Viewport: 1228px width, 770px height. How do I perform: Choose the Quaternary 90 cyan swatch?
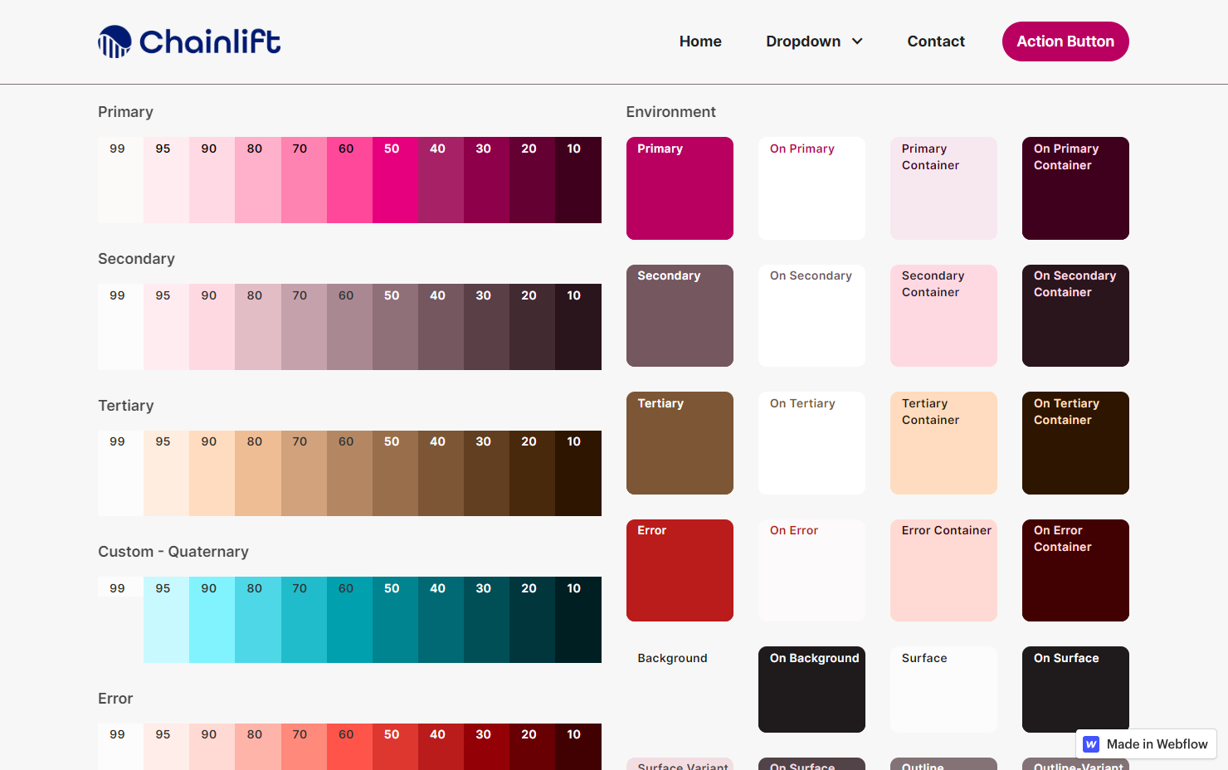point(212,620)
